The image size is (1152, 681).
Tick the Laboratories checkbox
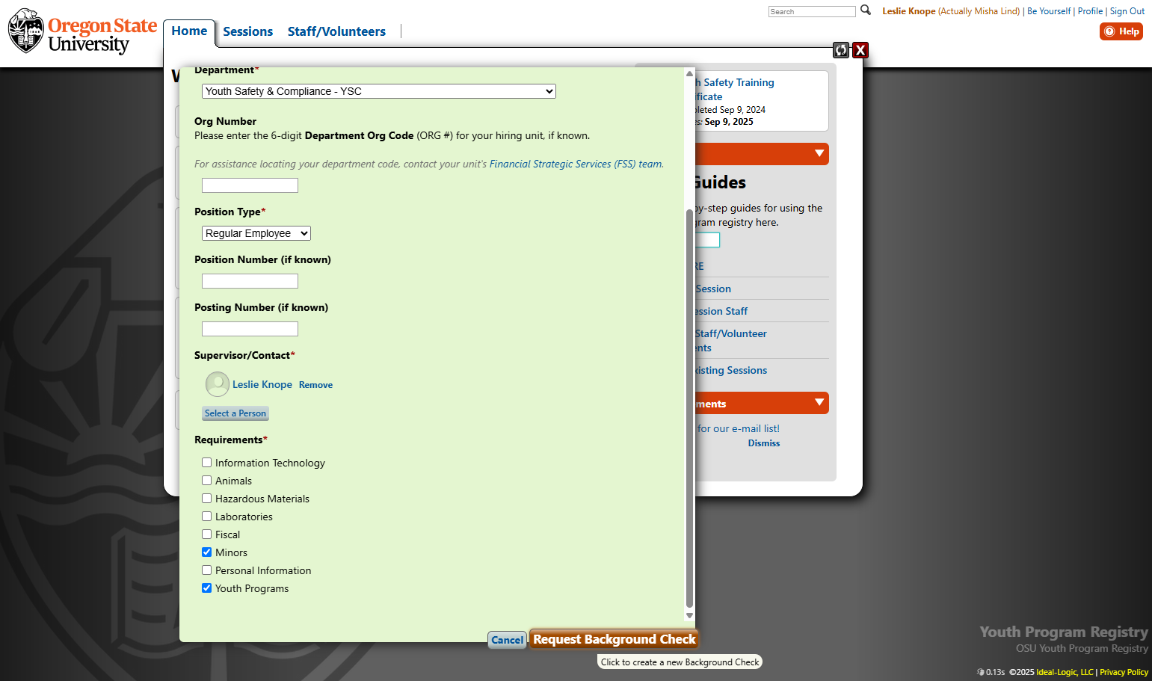point(207,517)
